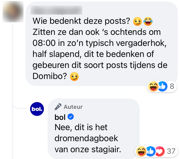Viewport: 180px width, 159px height.
Task: Open the 8 reactions count
Action: [172, 86]
